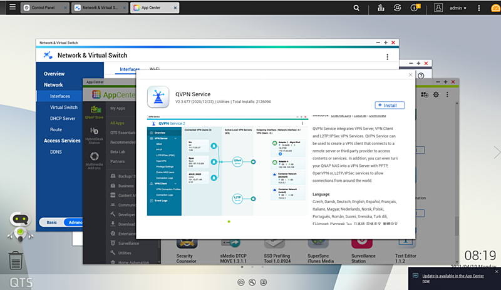The height and width of the screenshot is (290, 501).
Task: Open Utilities category in App Center
Action: tap(121, 253)
